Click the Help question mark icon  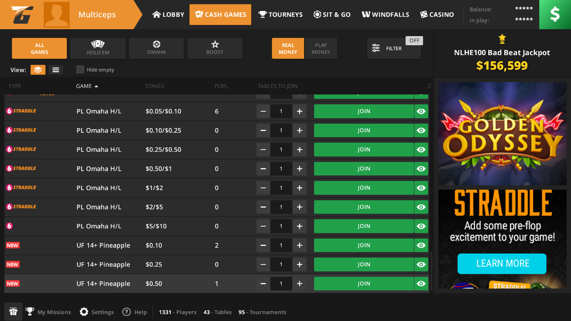pos(126,312)
